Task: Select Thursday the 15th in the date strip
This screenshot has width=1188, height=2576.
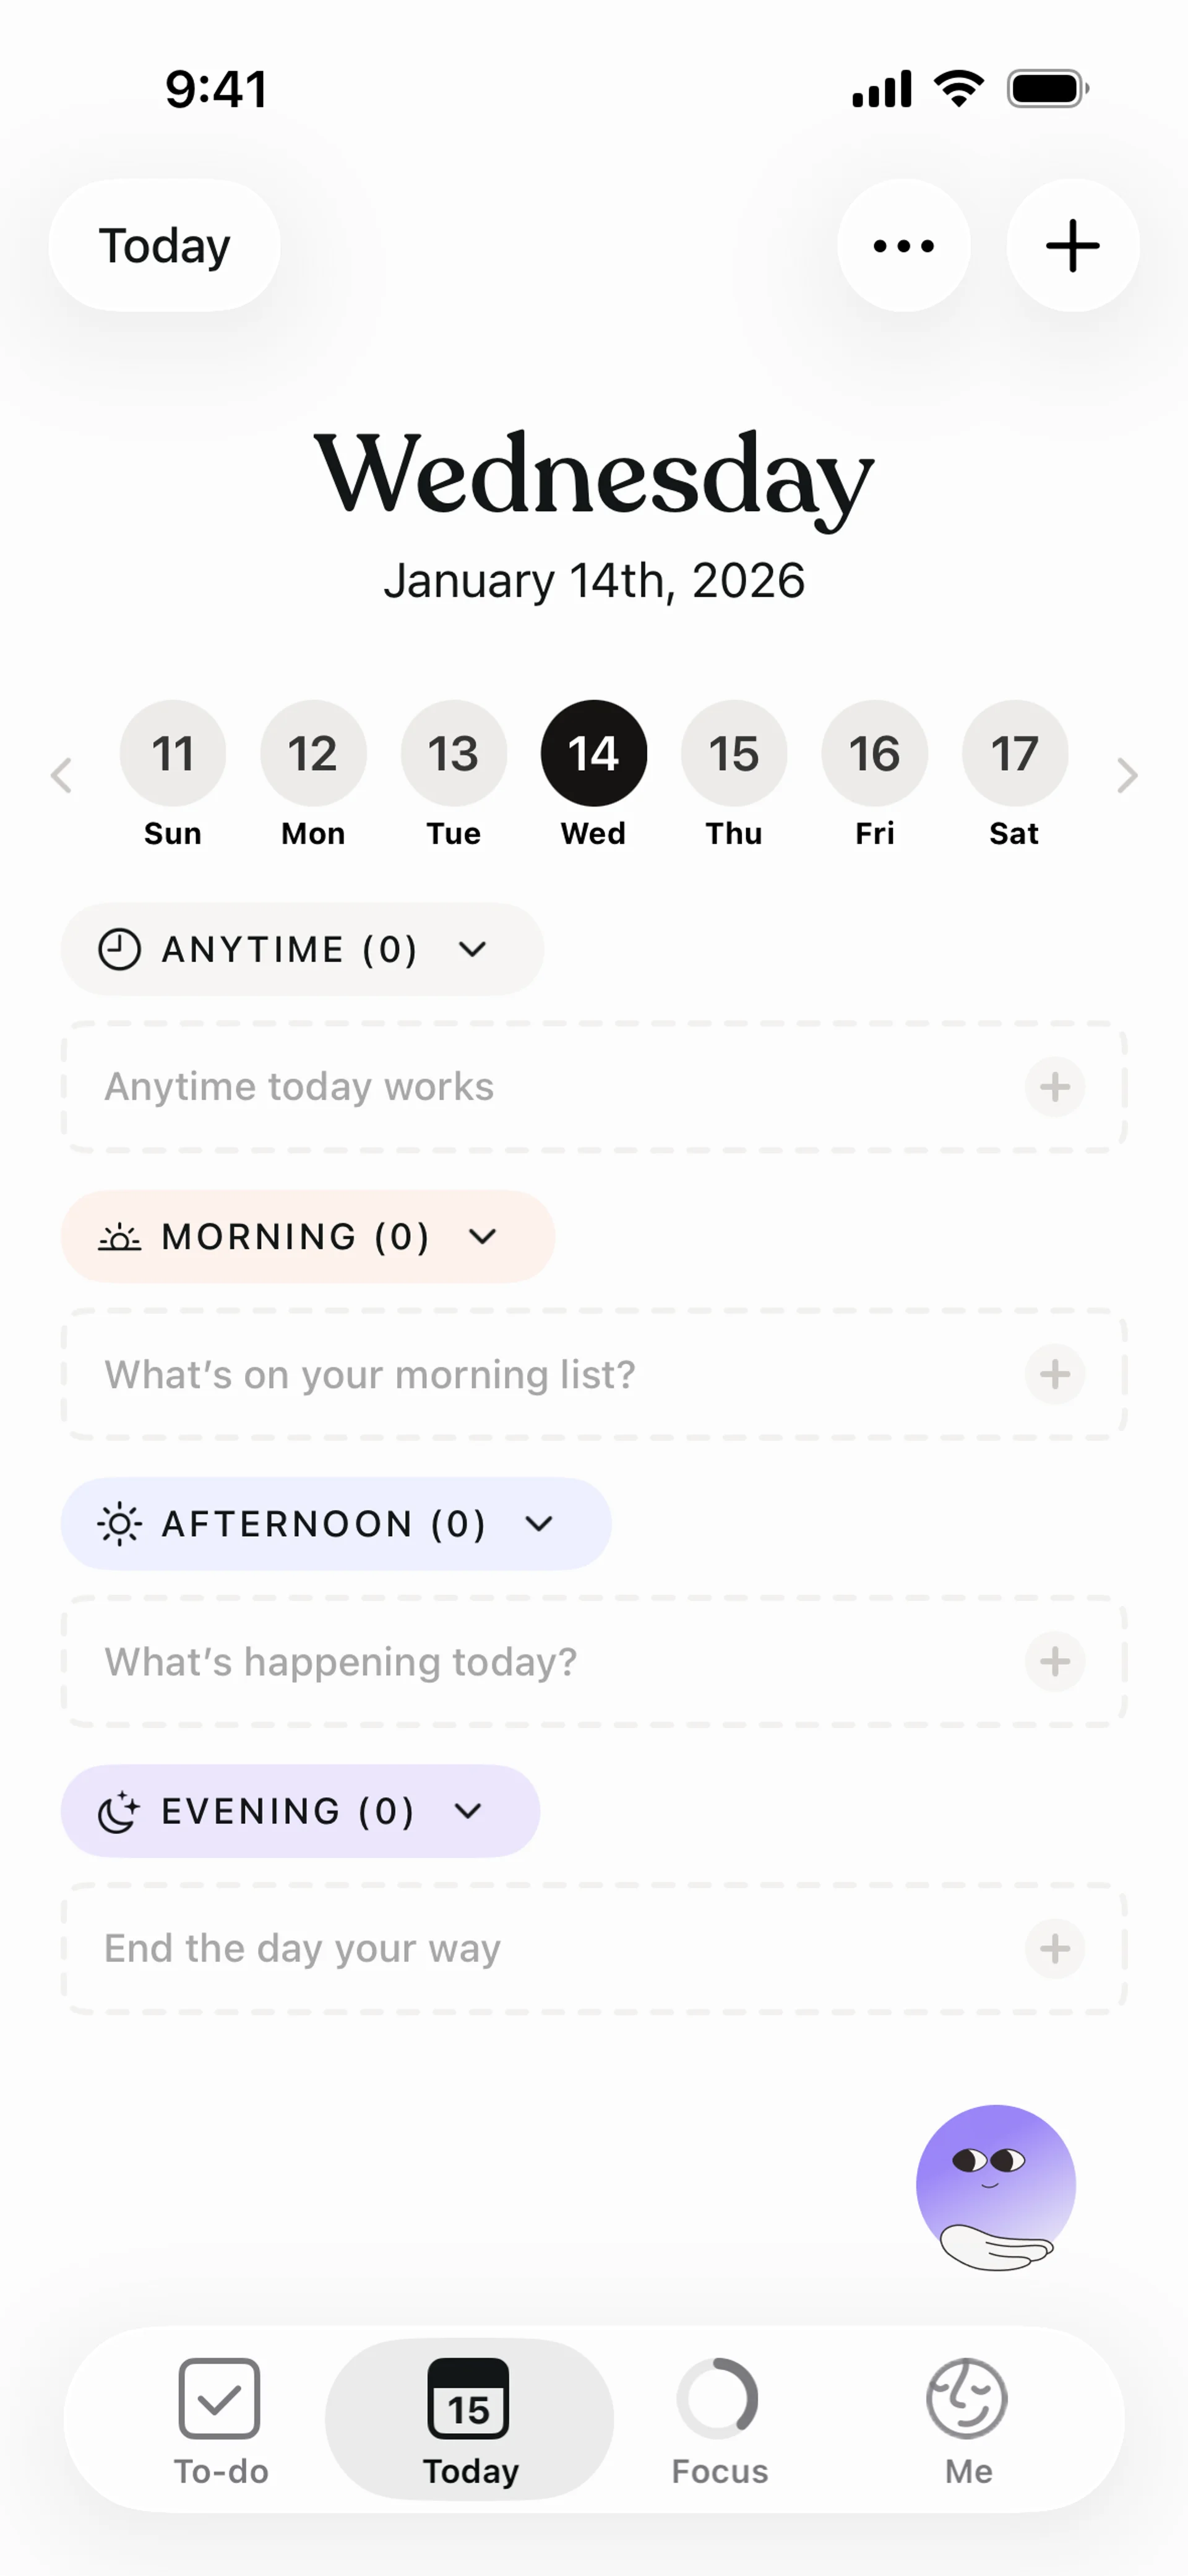Action: 733,753
